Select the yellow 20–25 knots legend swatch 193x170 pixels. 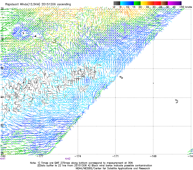click(x=144, y=3)
